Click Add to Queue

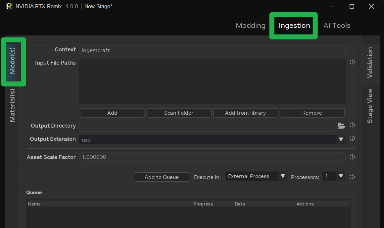[x=162, y=177]
